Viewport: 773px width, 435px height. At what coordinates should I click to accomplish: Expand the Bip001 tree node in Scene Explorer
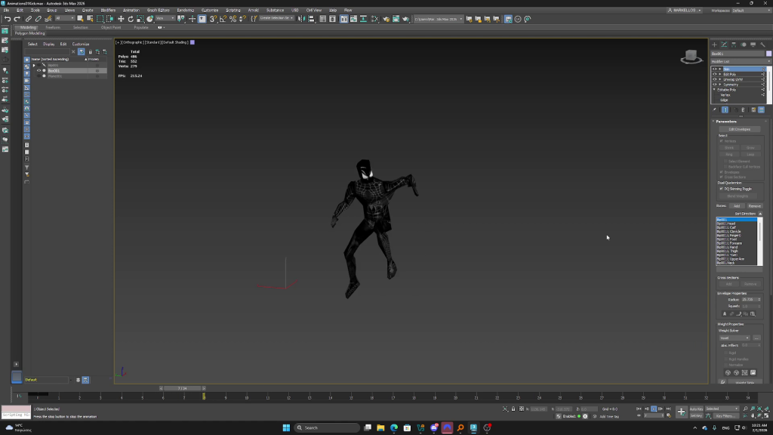tap(34, 65)
